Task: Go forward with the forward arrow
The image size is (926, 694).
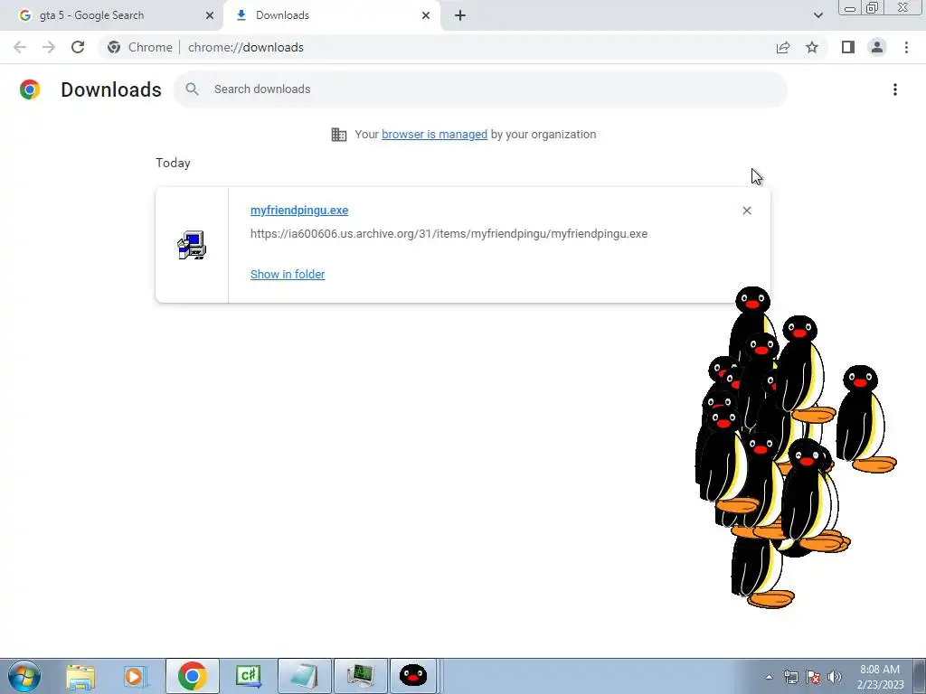Action: coord(49,47)
